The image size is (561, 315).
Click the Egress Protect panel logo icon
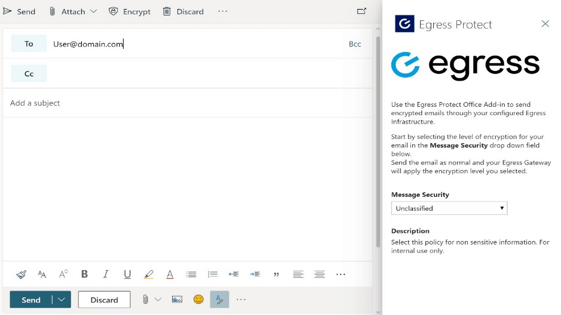coord(404,24)
